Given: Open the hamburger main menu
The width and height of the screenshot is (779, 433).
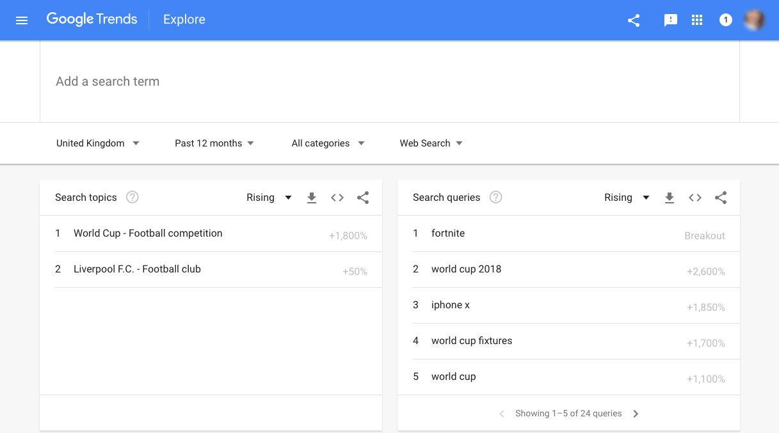Looking at the screenshot, I should coord(22,20).
